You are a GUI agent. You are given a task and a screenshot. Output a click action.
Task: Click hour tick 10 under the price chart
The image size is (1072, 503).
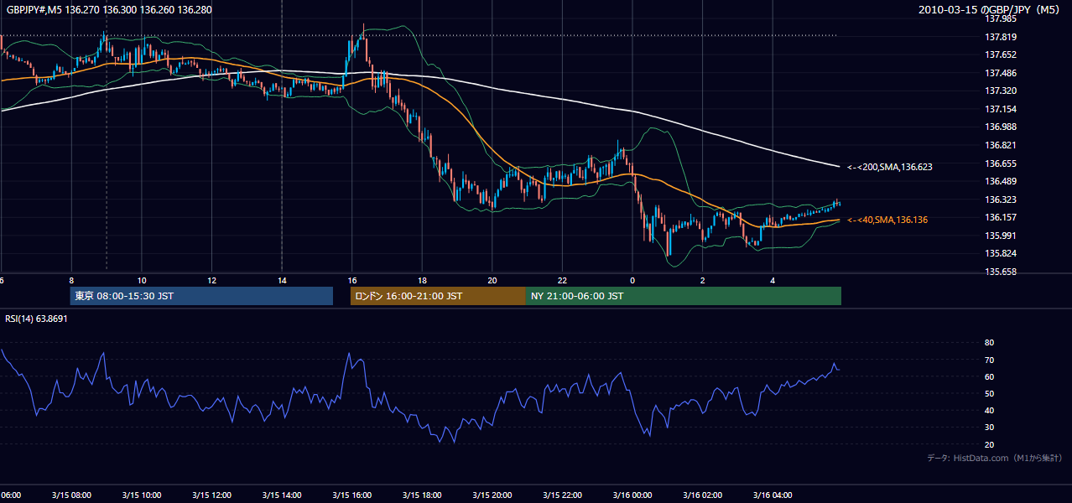142,281
